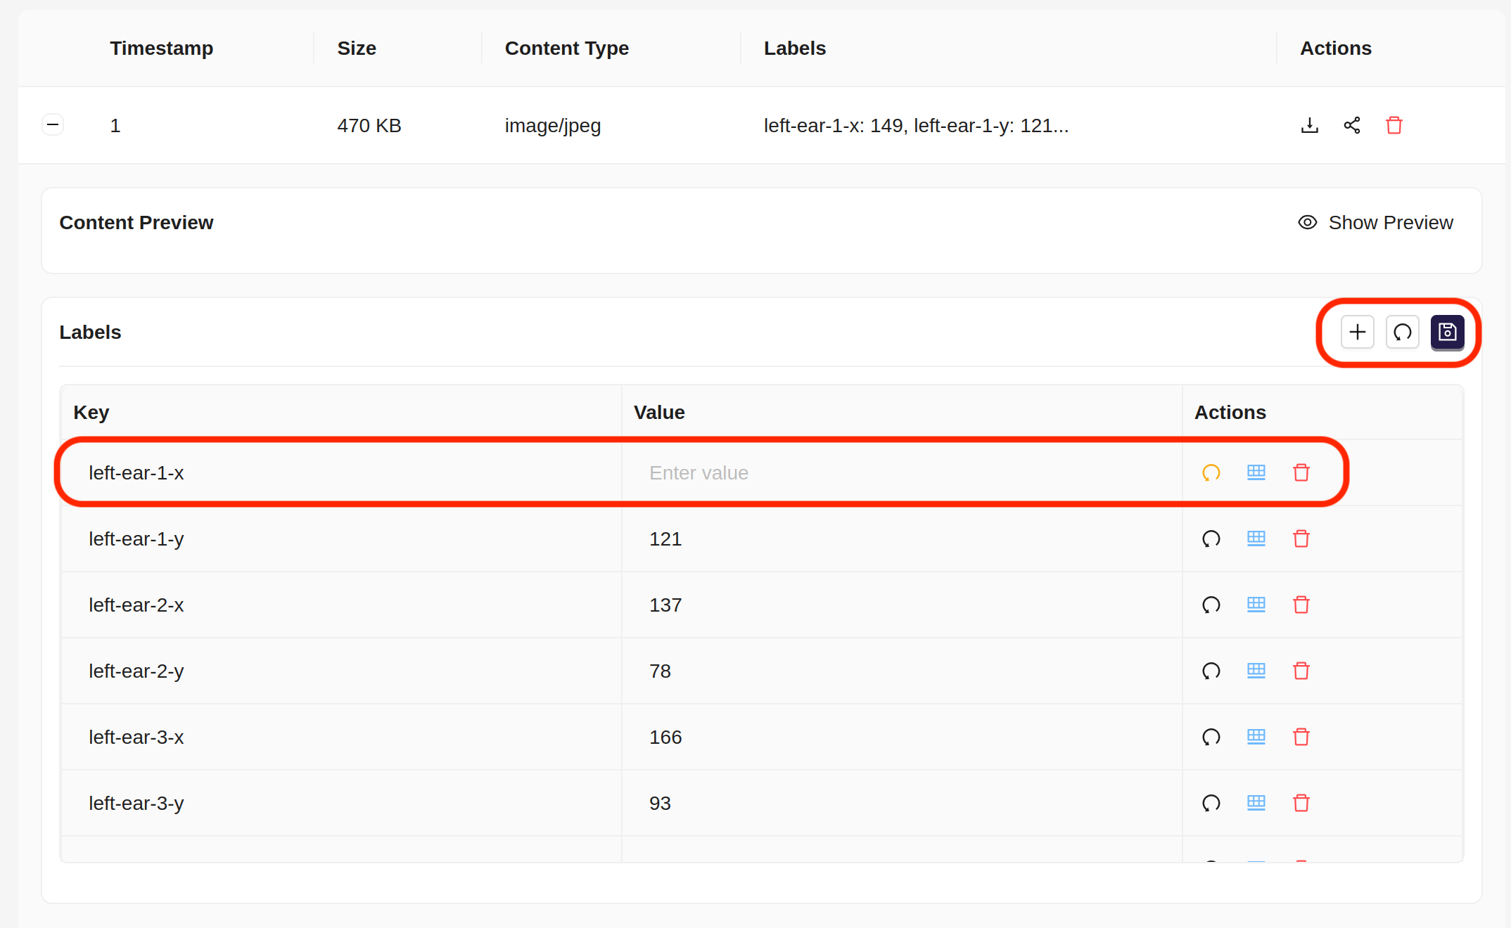1511x928 pixels.
Task: Reset the left-ear-1-y value
Action: (1211, 539)
